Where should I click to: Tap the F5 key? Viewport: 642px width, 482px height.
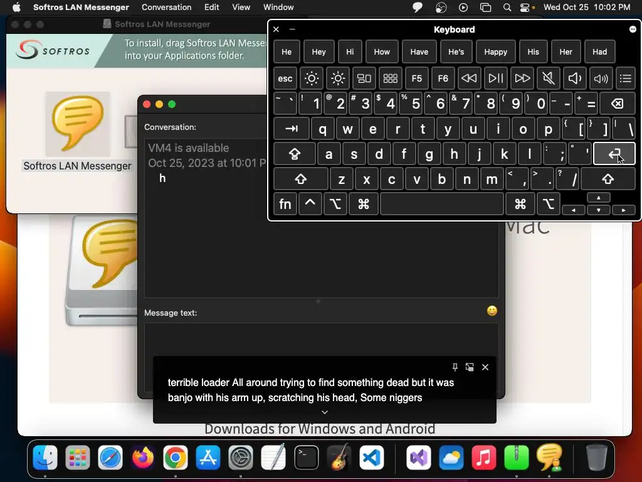416,78
